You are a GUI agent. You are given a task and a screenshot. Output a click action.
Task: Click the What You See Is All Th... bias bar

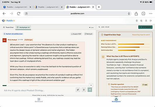coord(134,44)
